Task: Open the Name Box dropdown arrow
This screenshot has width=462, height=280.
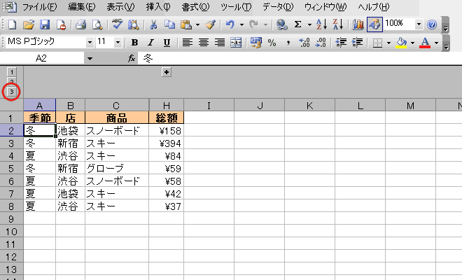Action: click(90, 59)
